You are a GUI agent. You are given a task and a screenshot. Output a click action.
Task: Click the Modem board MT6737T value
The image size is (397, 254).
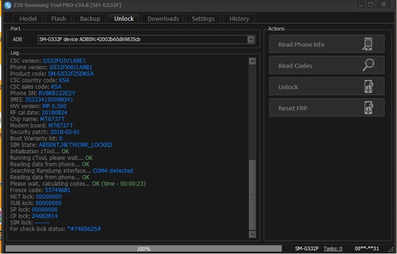tap(61, 125)
